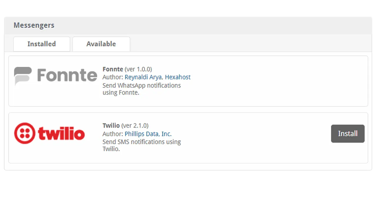
Task: Click the Send WhatsApp notifications description
Action: [x=142, y=89]
